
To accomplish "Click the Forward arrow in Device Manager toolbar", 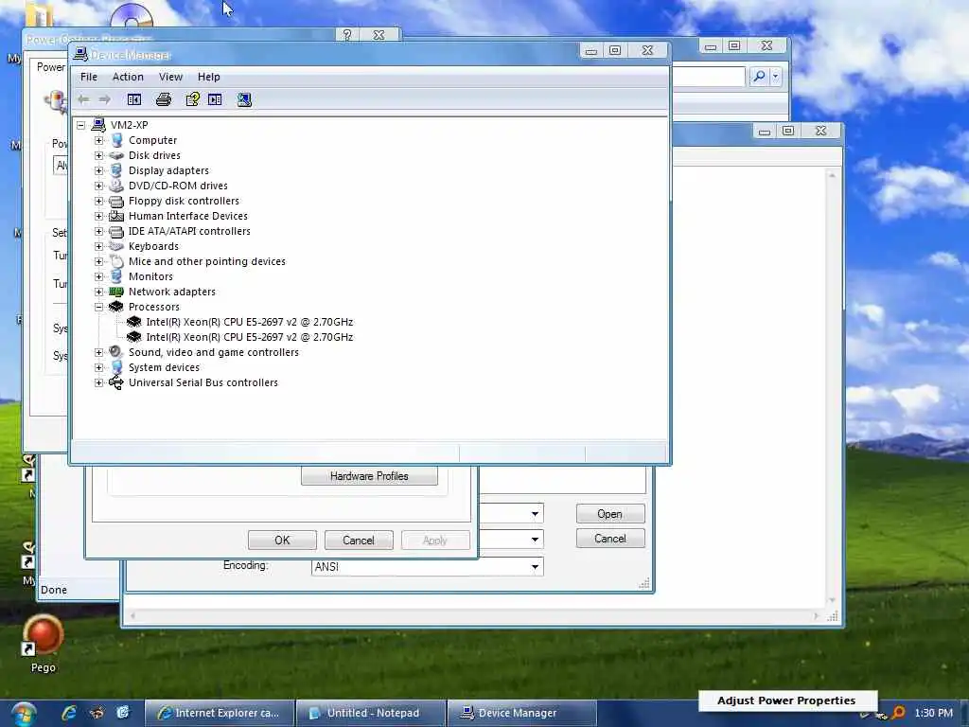I will (104, 99).
